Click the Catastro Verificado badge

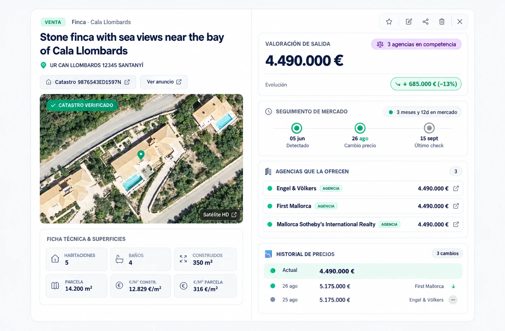tap(82, 105)
